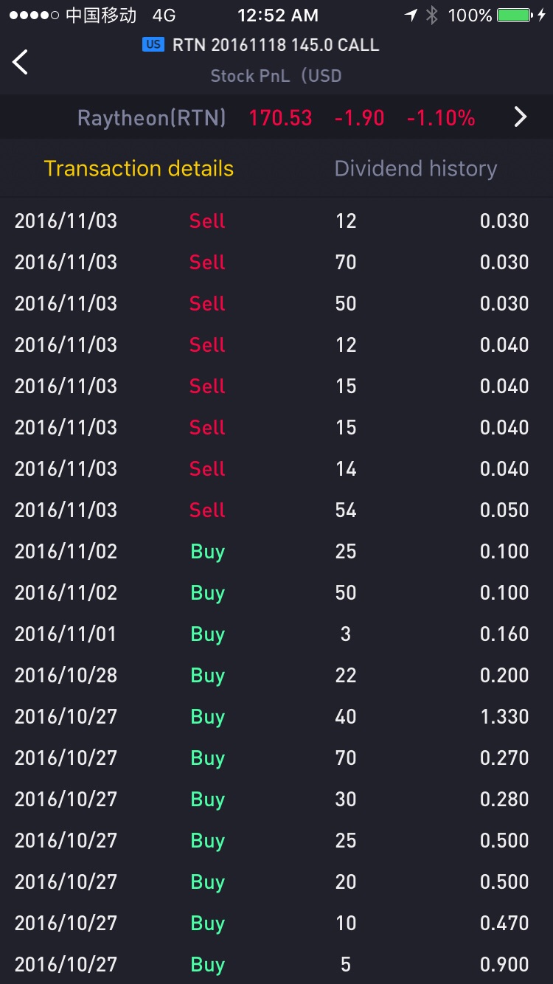553x984 pixels.
Task: Tap RTN 20161118 145.0 CALL title
Action: click(276, 45)
